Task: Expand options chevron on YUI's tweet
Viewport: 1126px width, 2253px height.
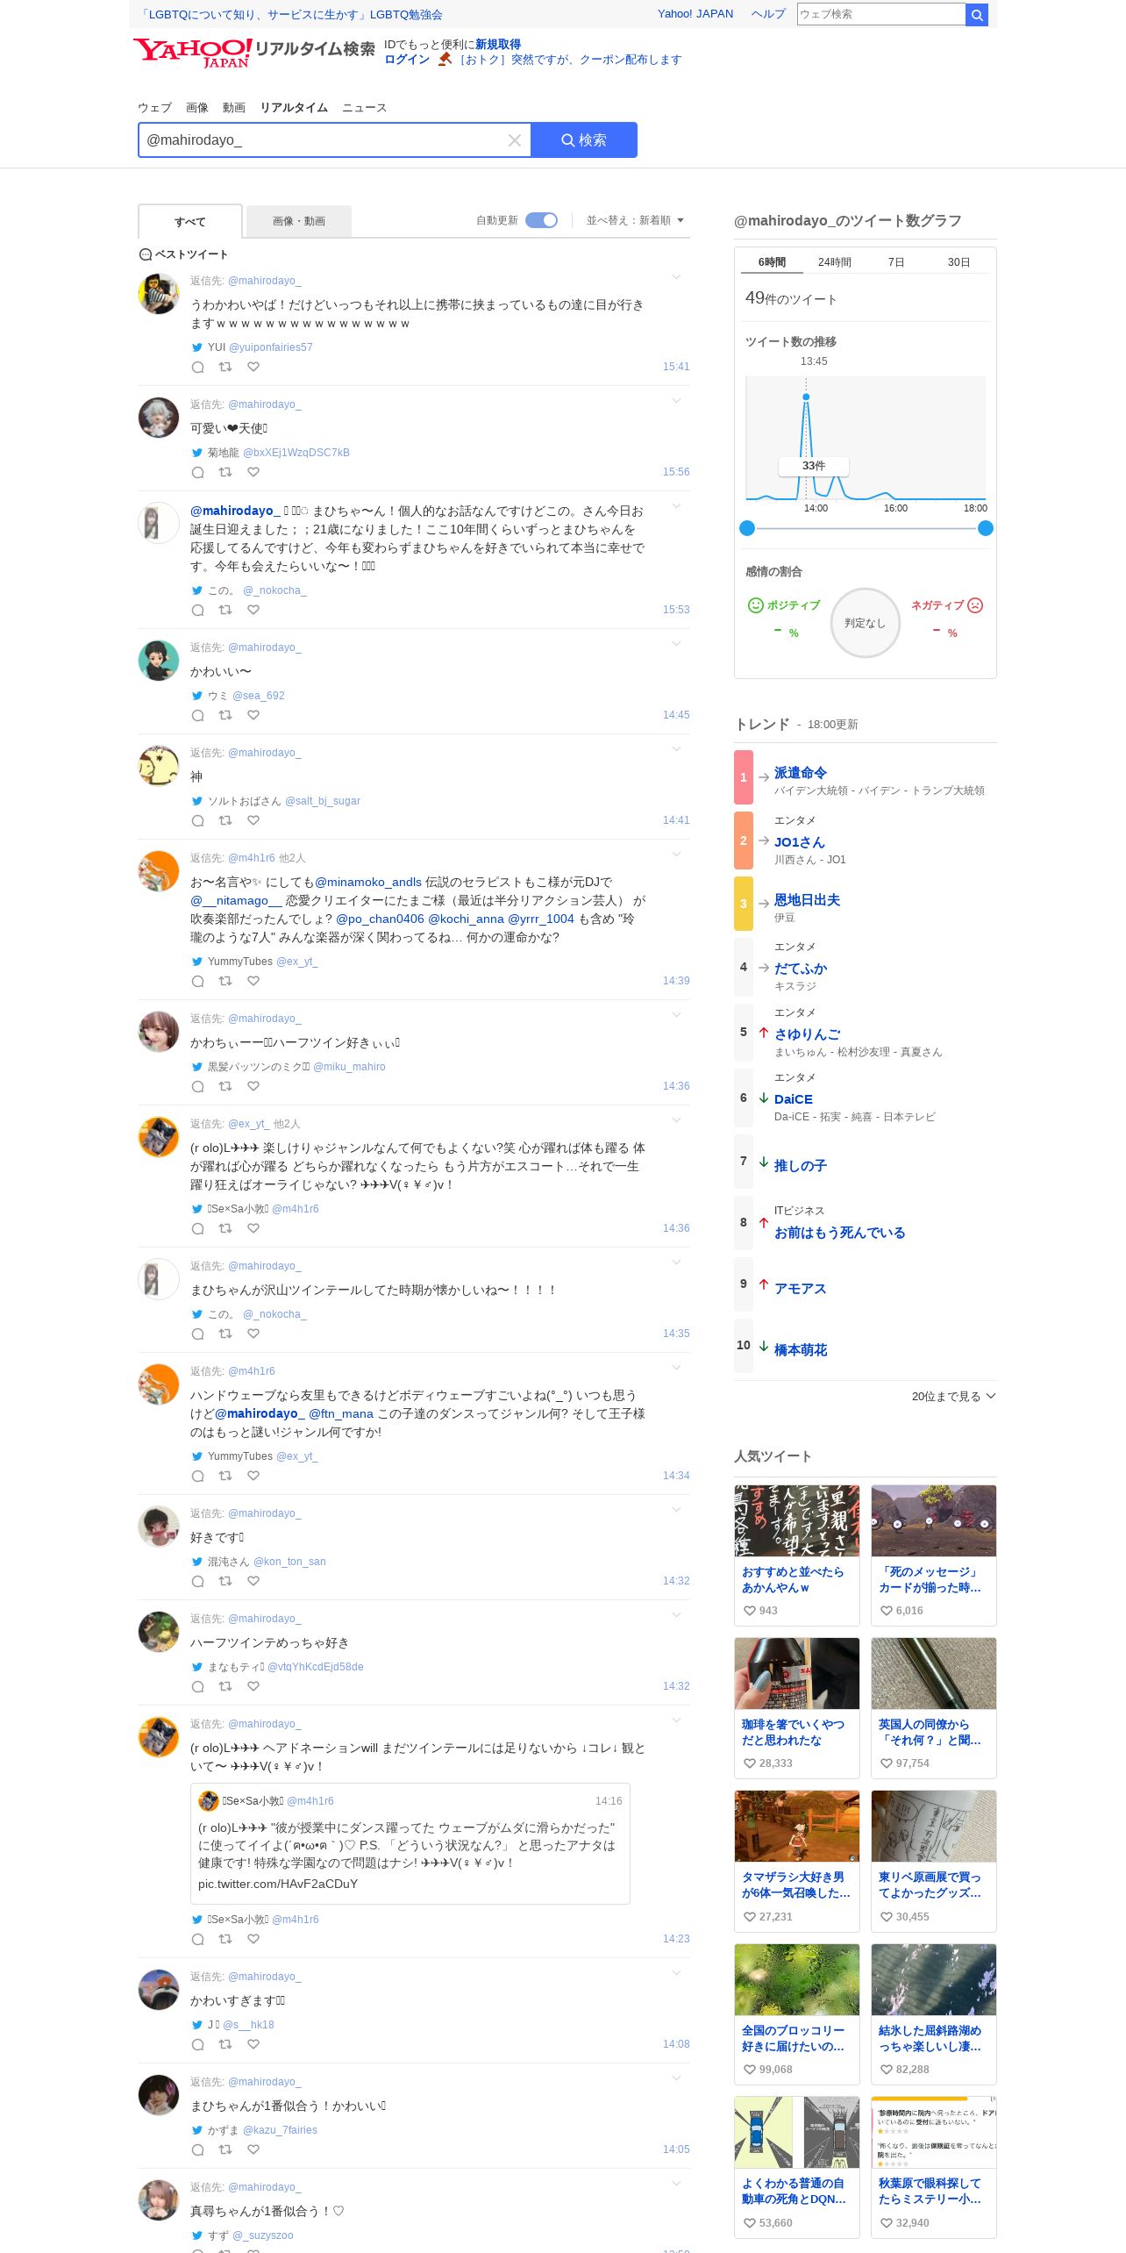Action: (676, 278)
